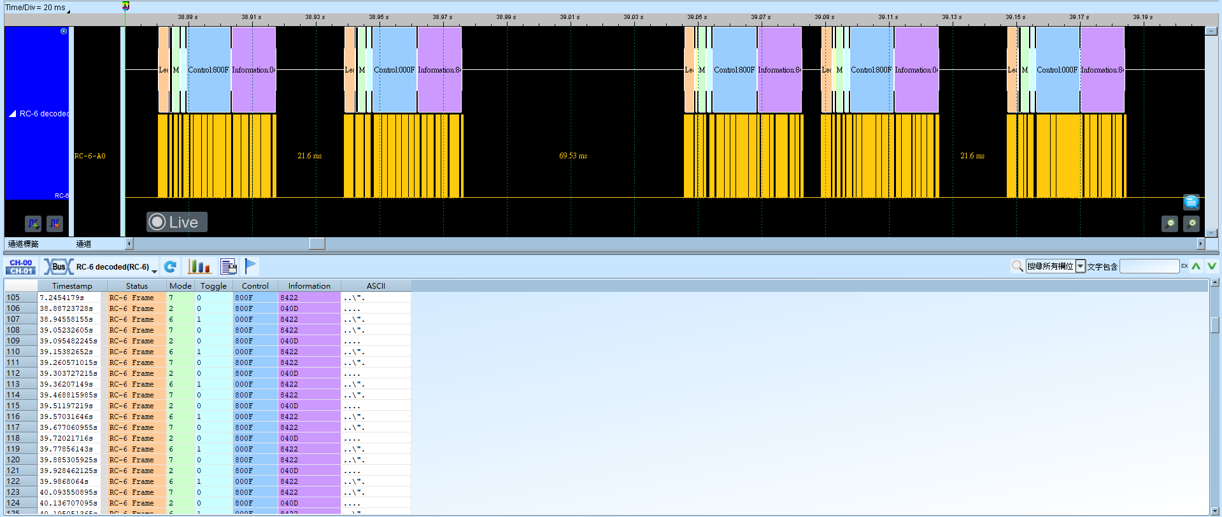1222x517 pixels.
Task: Click information value 040D in row 109
Action: click(289, 341)
